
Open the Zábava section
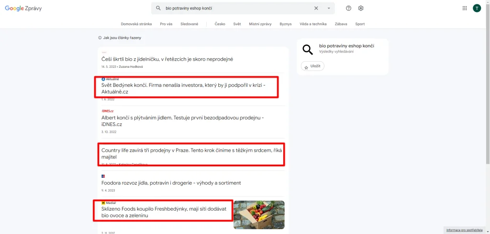[x=341, y=24]
